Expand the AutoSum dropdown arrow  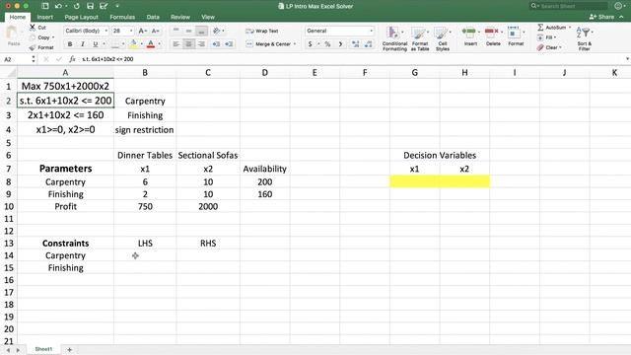tap(570, 28)
